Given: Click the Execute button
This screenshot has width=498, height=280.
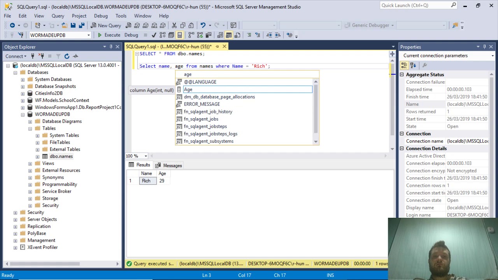Looking at the screenshot, I should 109,35.
